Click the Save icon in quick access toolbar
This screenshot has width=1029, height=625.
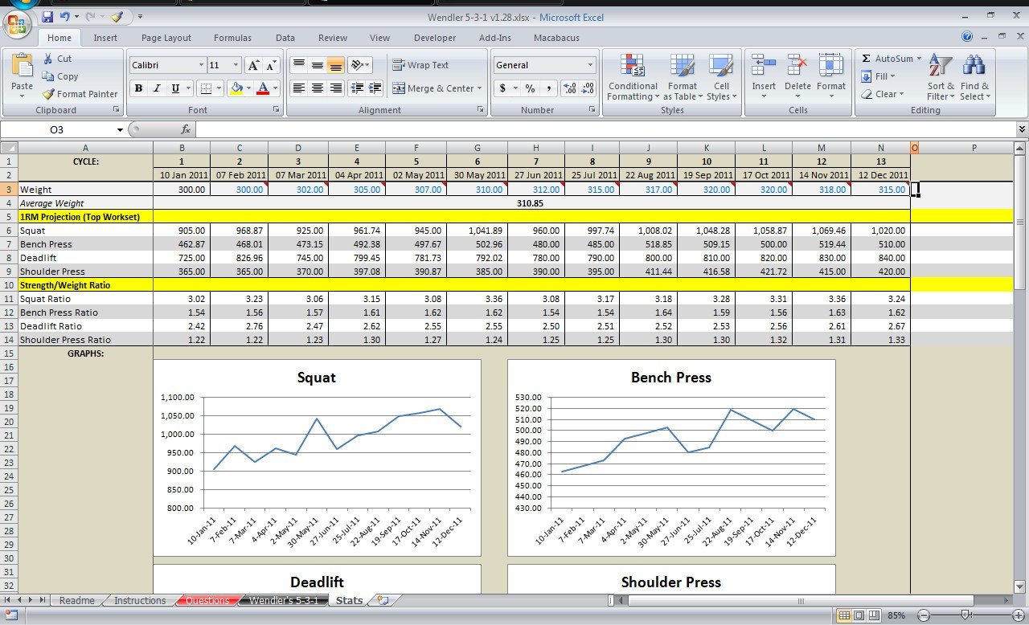[47, 17]
